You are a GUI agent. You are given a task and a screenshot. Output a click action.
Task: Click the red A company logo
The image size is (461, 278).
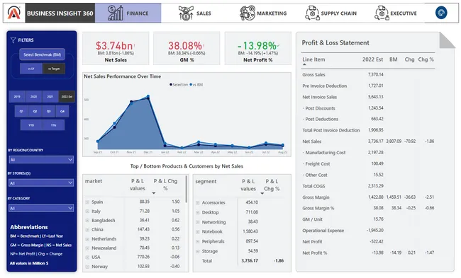[x=14, y=13]
